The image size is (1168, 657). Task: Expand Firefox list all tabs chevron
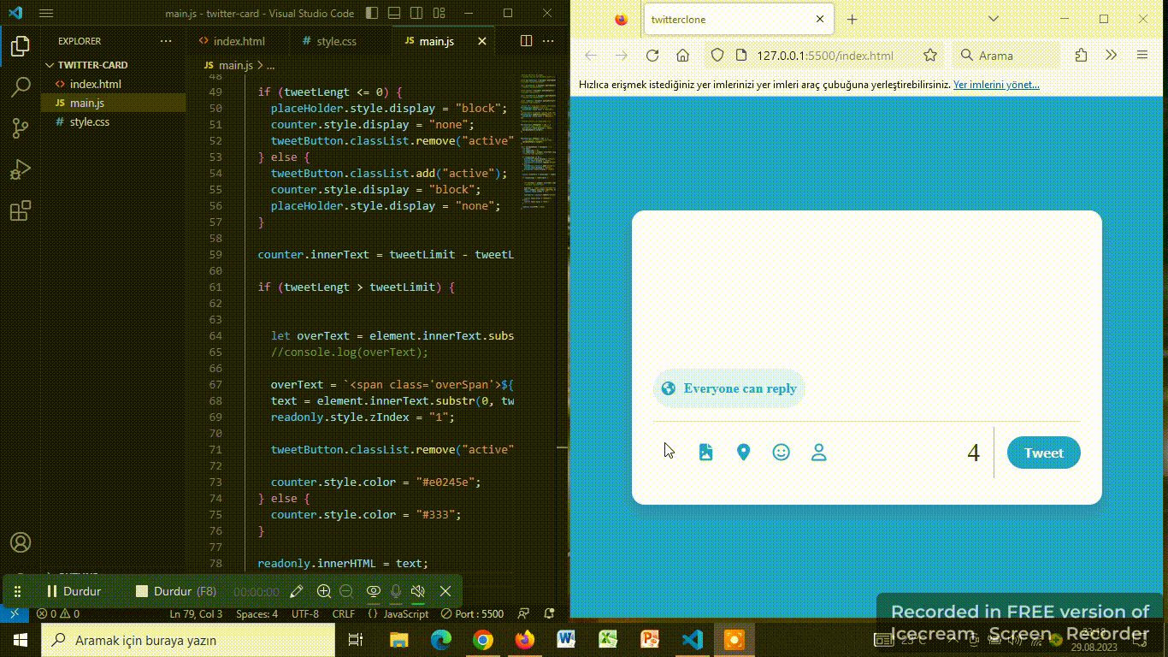pos(993,19)
